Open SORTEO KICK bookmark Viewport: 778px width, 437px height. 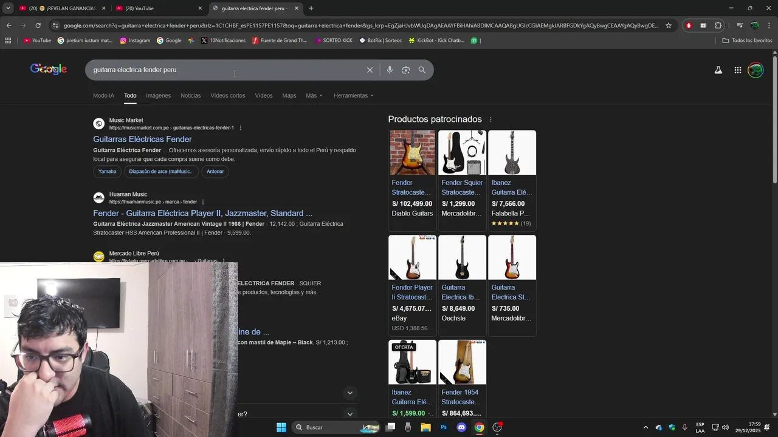pos(333,41)
